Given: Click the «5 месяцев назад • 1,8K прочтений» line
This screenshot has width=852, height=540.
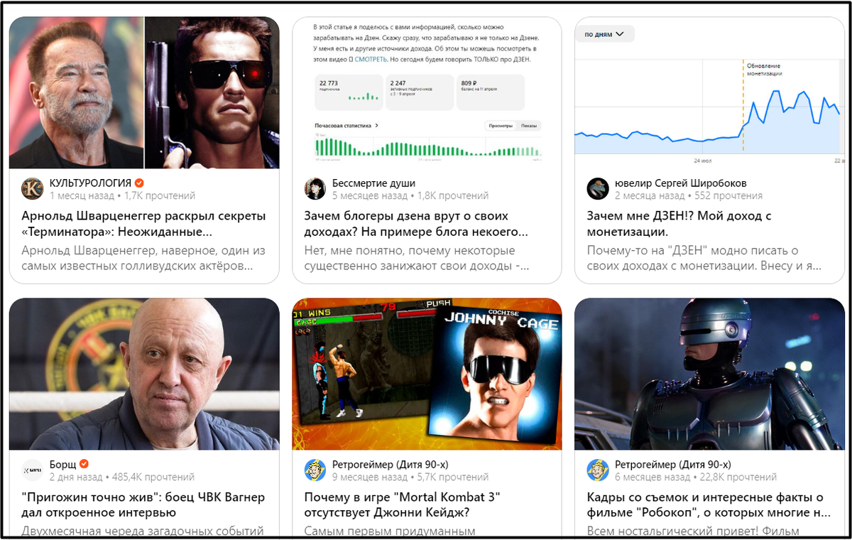Looking at the screenshot, I should (x=410, y=195).
